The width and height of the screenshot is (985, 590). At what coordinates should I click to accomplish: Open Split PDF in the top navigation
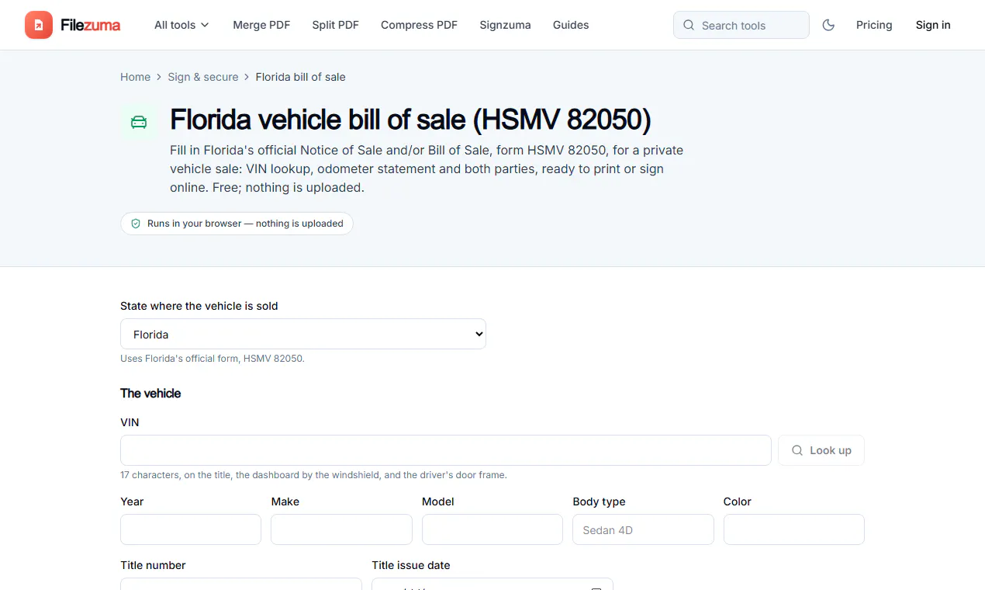tap(335, 25)
